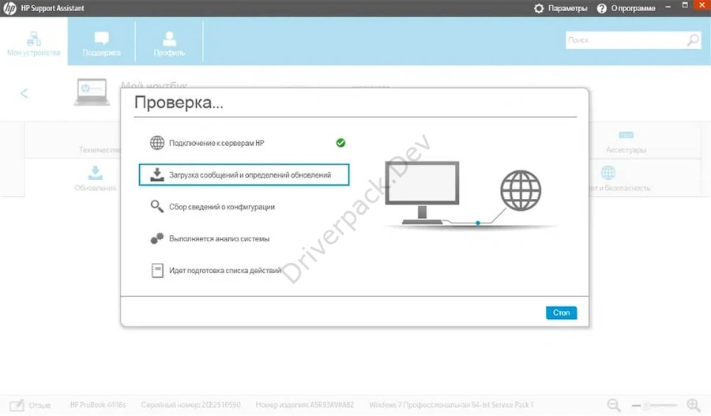This screenshot has height=416, width=711.
Task: Click the Проверка... dialog title
Action: click(x=179, y=103)
